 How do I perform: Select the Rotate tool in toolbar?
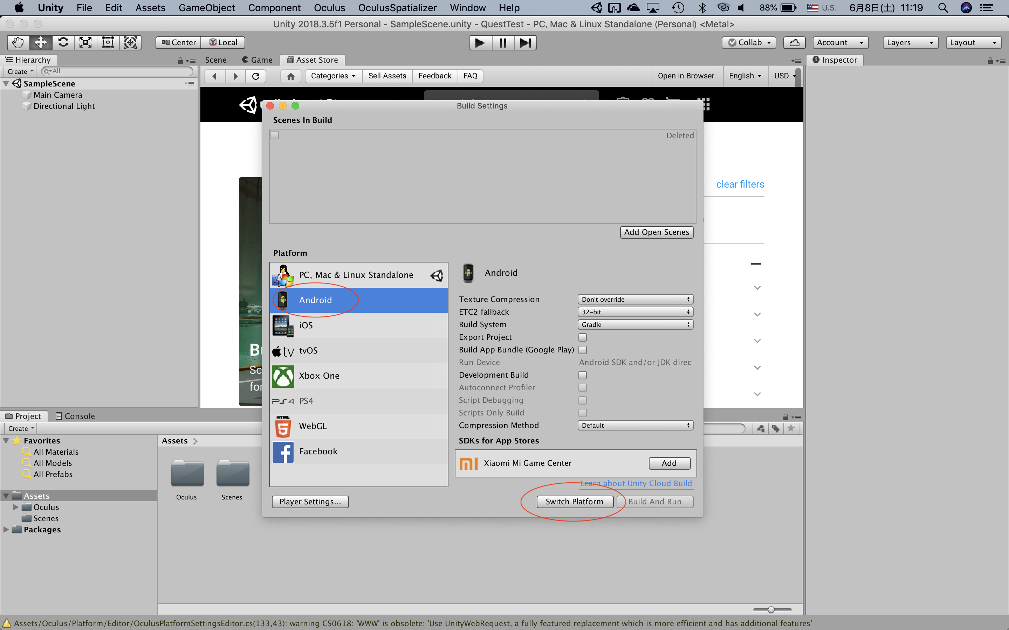(x=63, y=42)
